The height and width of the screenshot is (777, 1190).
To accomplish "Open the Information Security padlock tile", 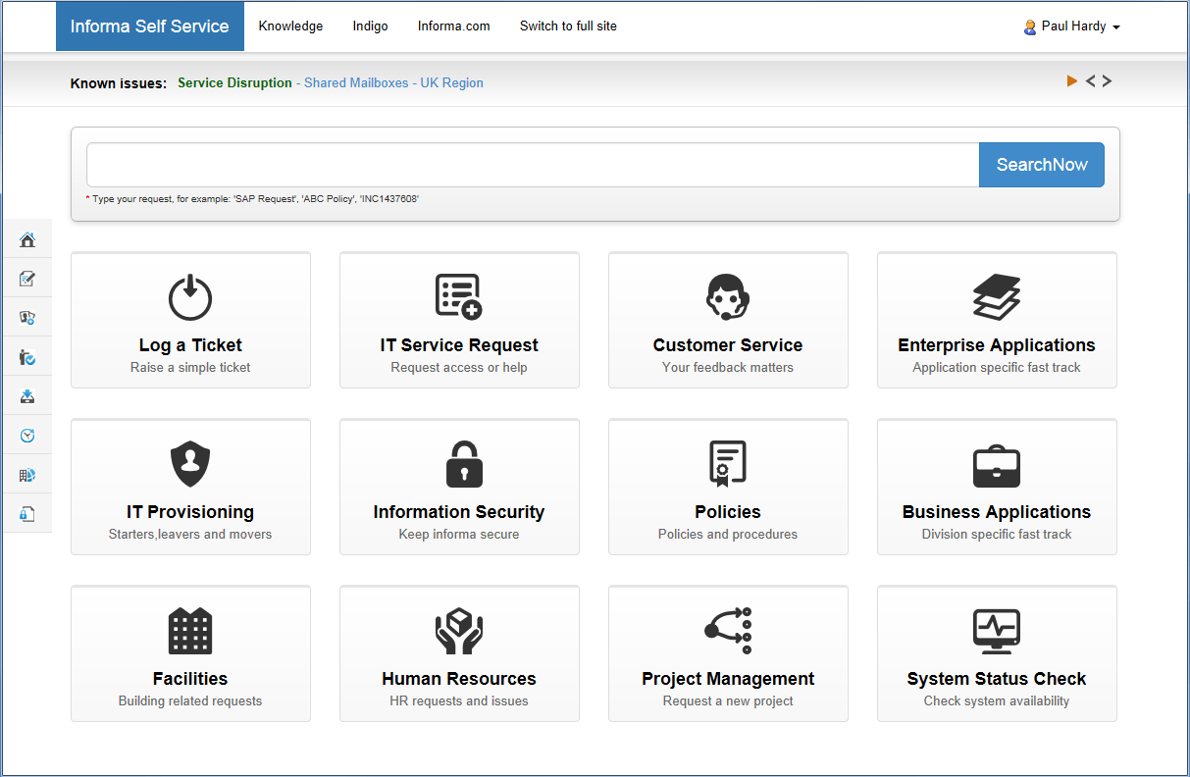I will [x=459, y=487].
